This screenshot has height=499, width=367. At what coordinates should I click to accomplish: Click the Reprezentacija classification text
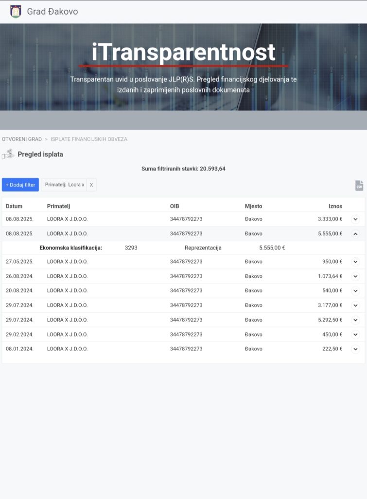[x=203, y=248]
